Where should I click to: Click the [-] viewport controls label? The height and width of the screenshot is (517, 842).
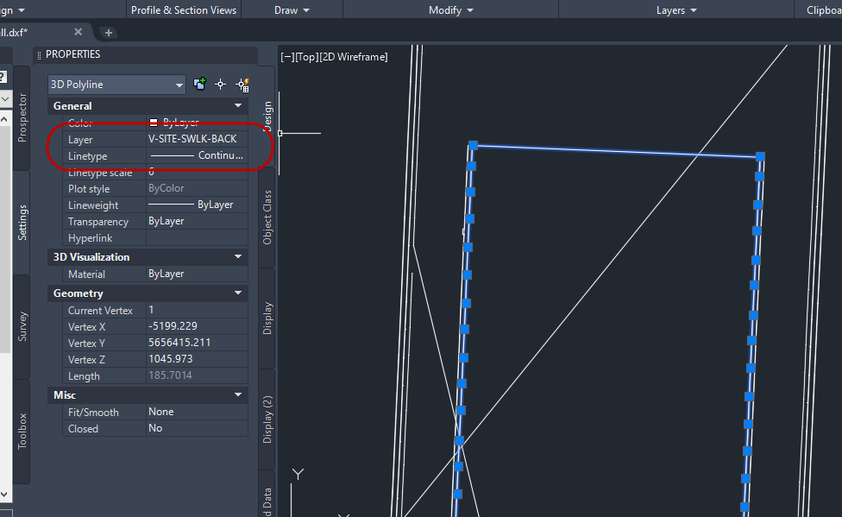click(287, 57)
